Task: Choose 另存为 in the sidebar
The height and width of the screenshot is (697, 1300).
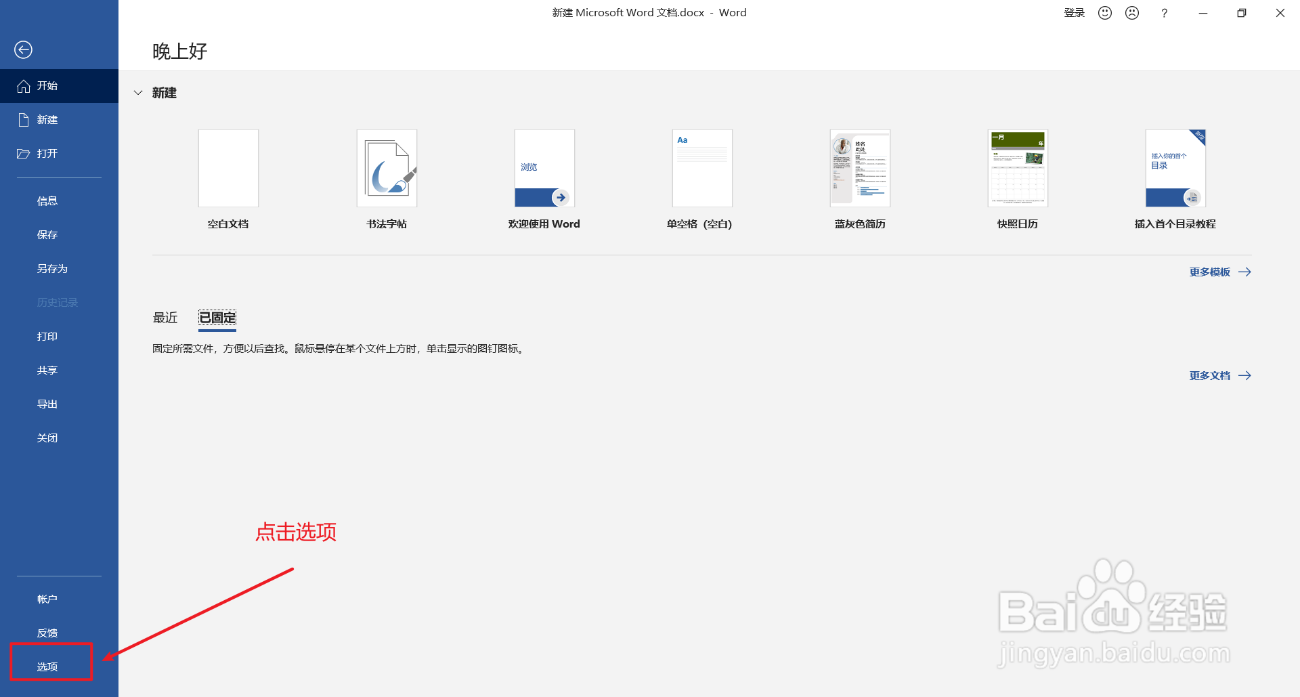Action: pyautogui.click(x=59, y=269)
